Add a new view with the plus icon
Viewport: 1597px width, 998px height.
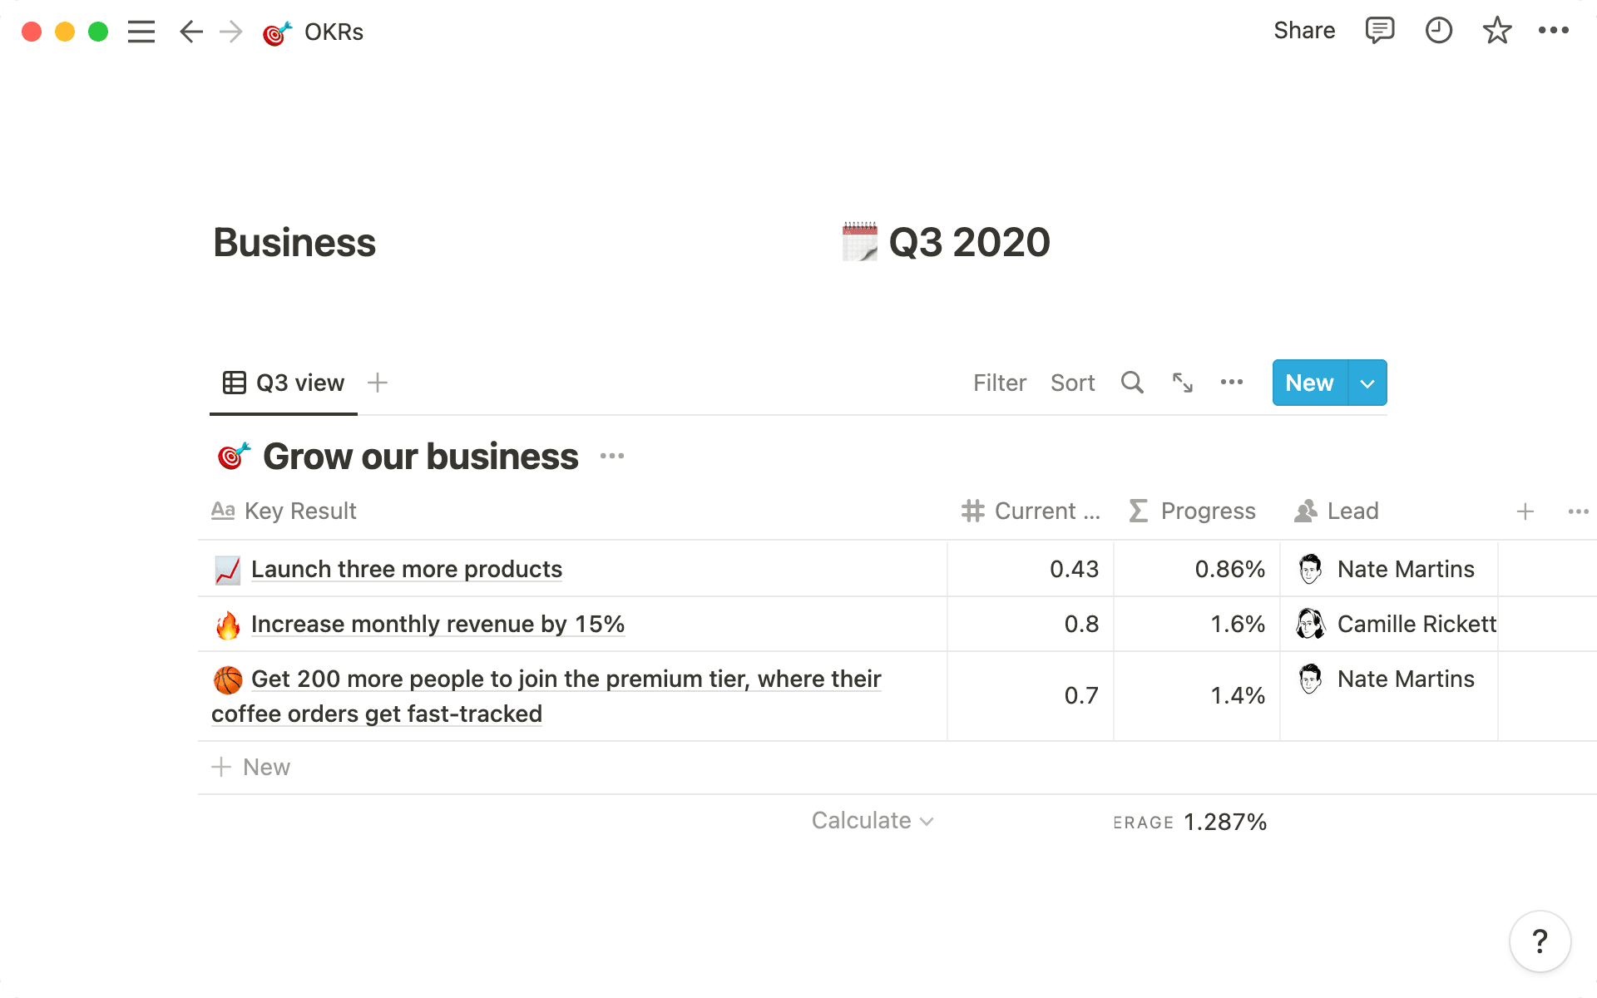(377, 383)
